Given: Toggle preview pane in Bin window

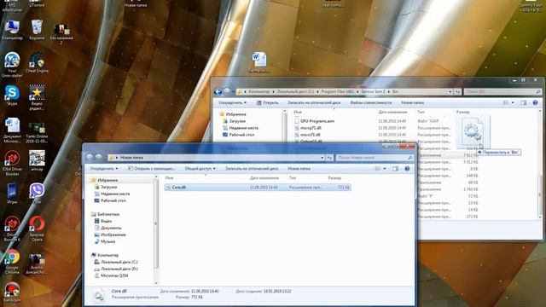Looking at the screenshot, I should 523,102.
